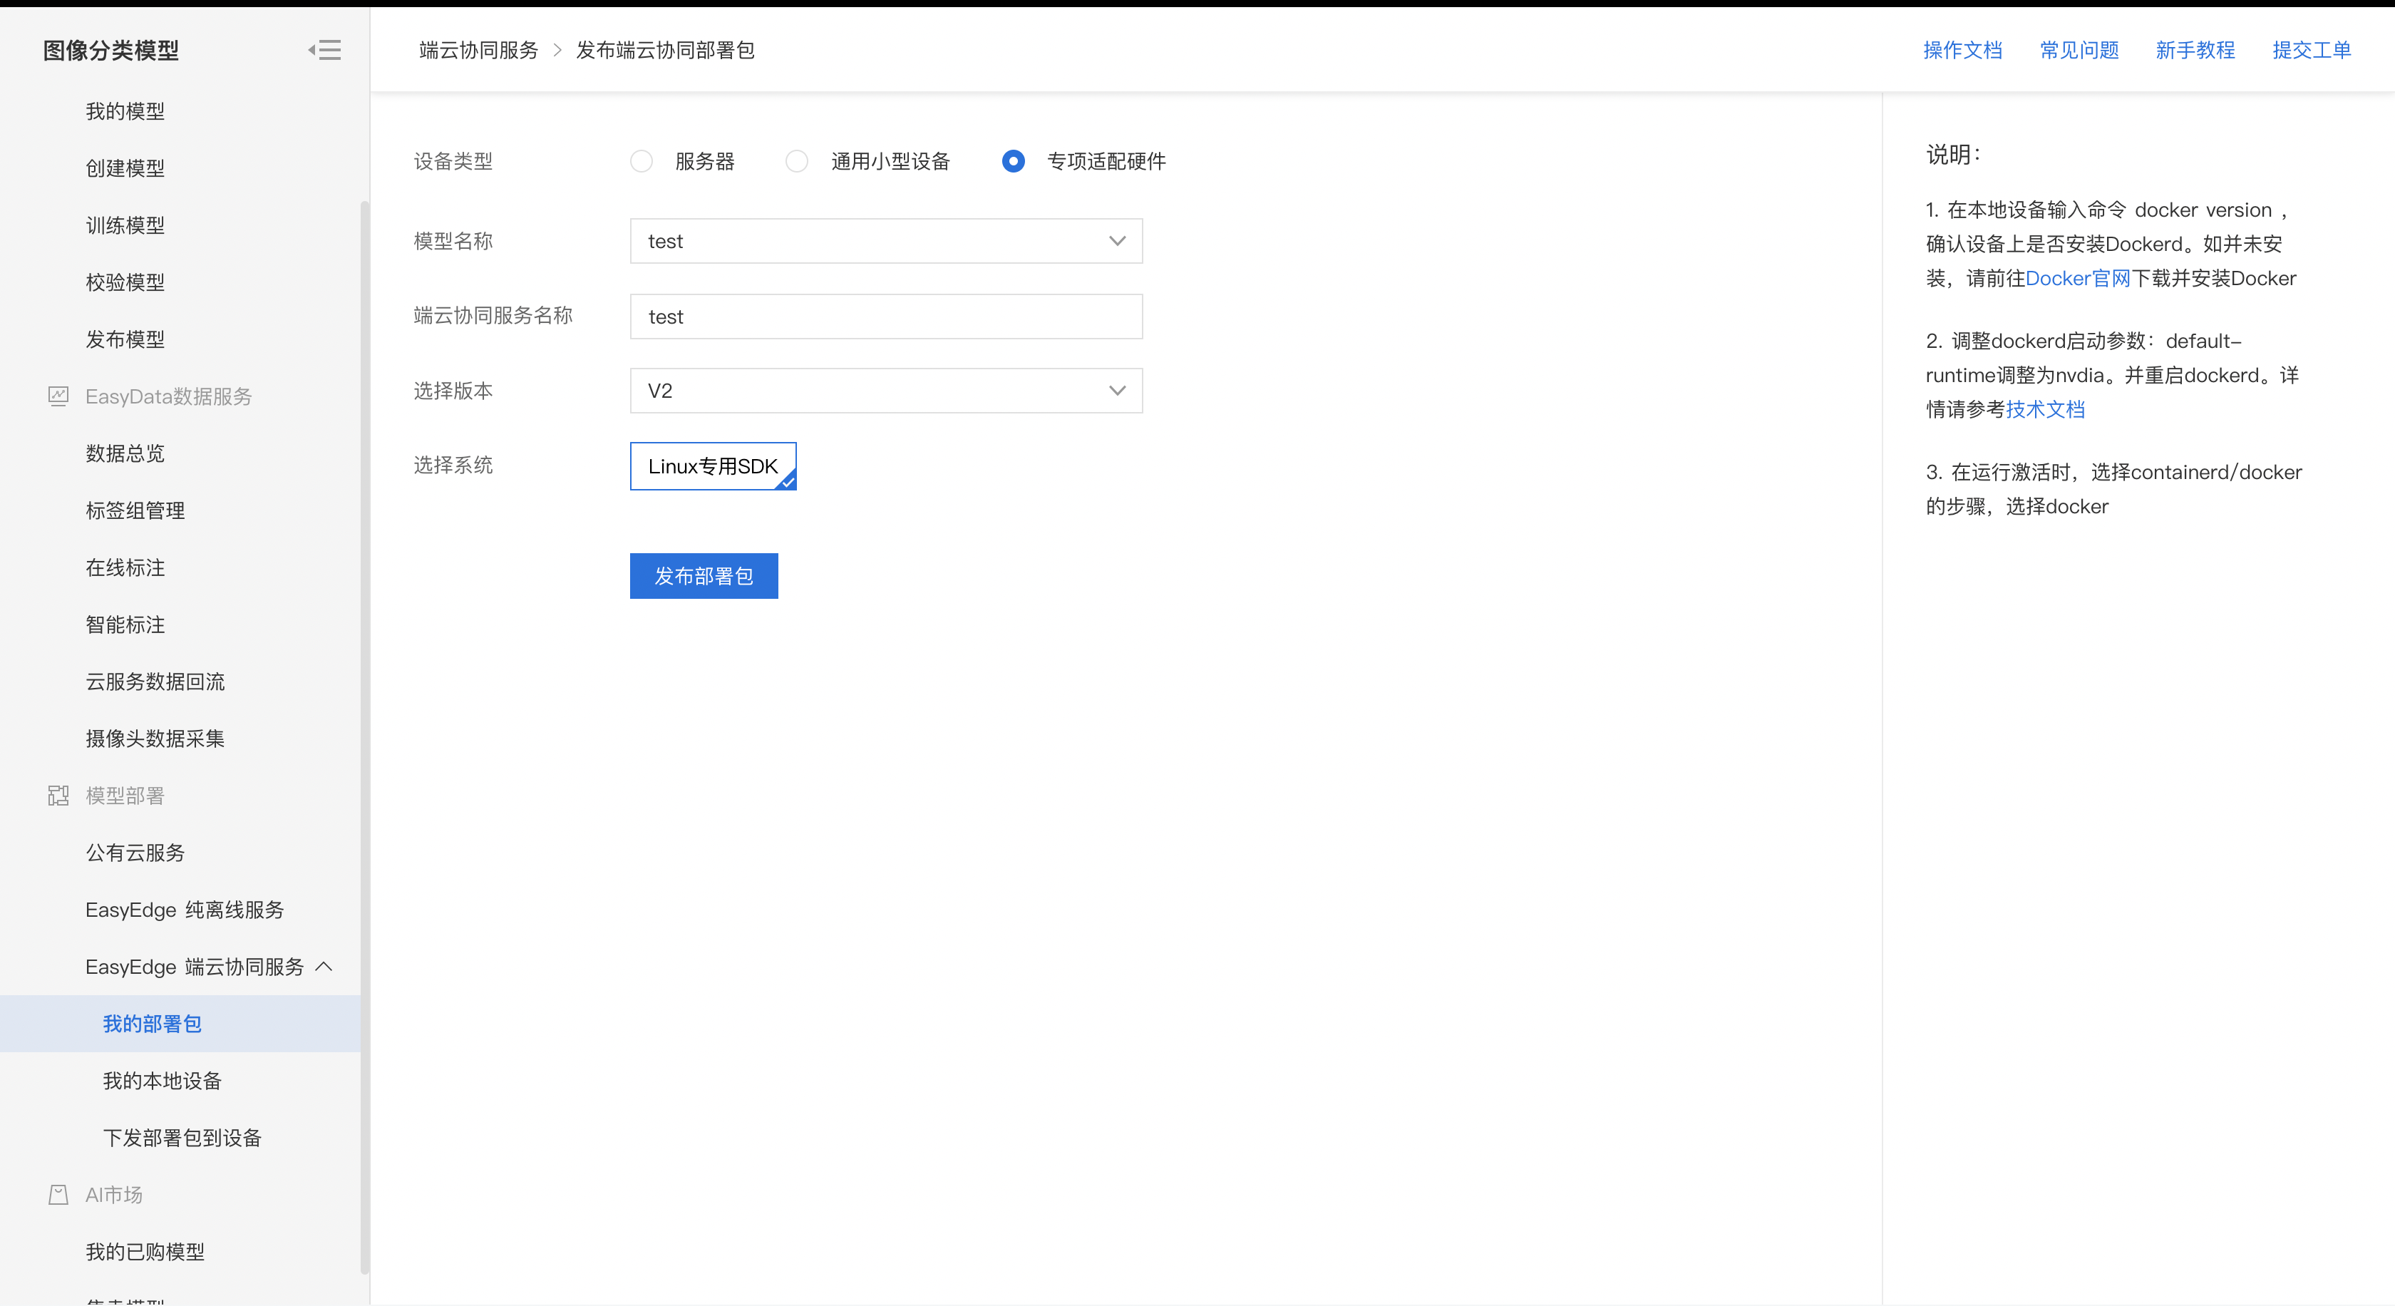2395x1306 pixels.
Task: Open 智能标注 sidebar item
Action: pos(125,624)
